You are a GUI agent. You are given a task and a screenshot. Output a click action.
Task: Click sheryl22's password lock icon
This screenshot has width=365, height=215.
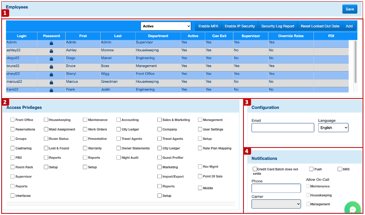point(52,74)
